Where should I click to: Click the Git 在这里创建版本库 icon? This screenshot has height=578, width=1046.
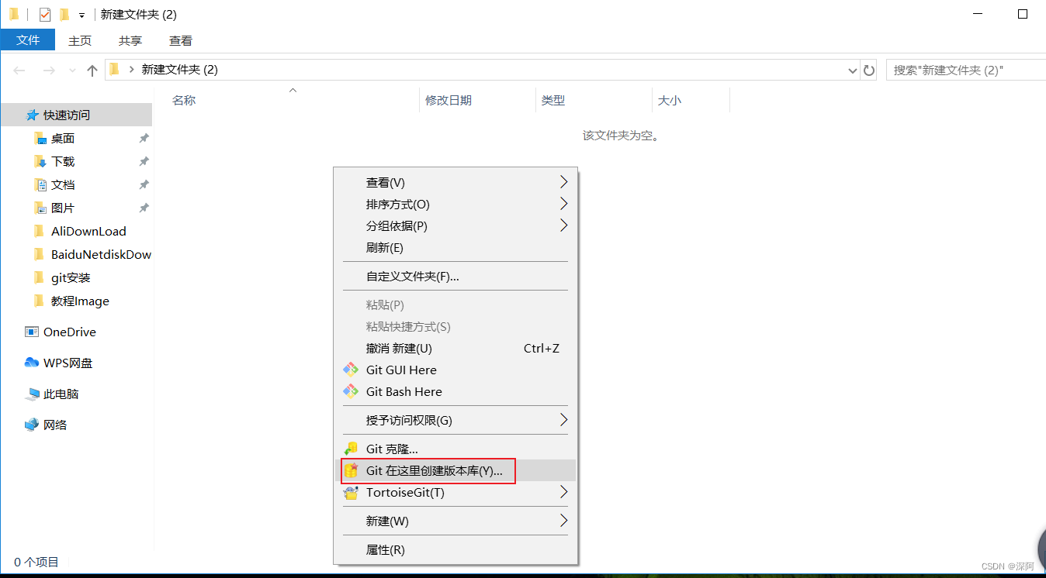pos(351,470)
